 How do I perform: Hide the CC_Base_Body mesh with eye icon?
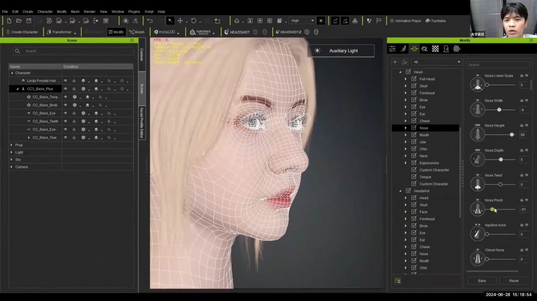(65, 105)
